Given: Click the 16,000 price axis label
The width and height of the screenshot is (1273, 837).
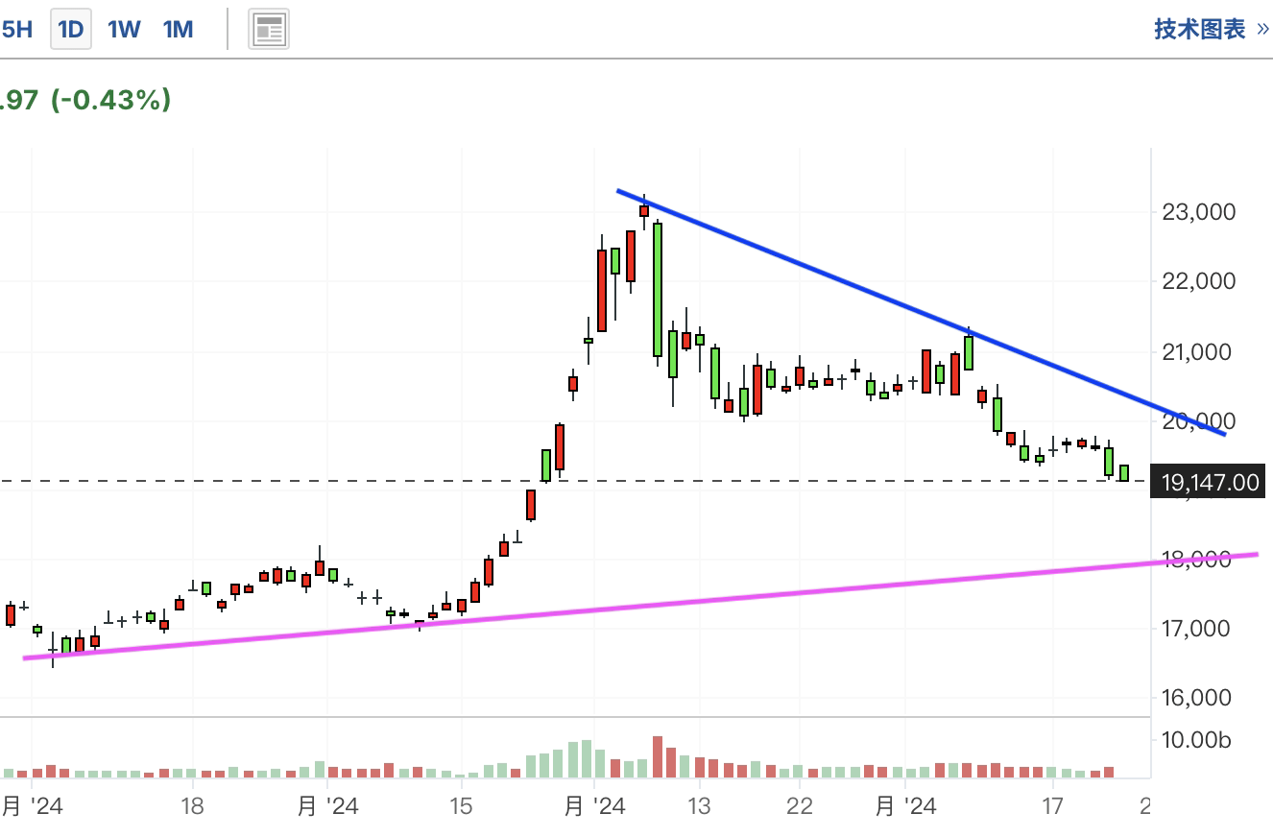Looking at the screenshot, I should click(1197, 698).
